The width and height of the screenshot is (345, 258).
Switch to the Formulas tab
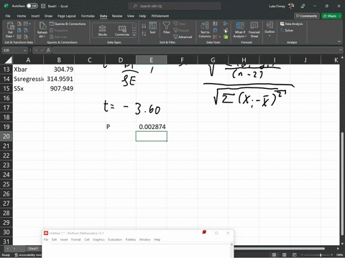pos(88,16)
